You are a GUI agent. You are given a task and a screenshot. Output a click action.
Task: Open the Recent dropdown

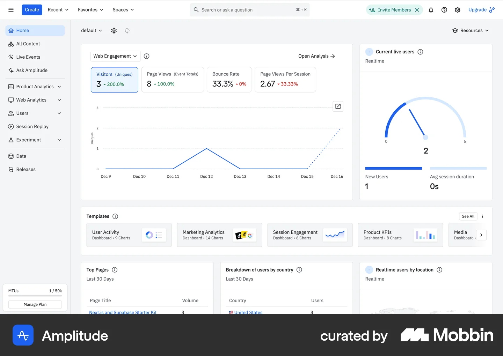[58, 10]
